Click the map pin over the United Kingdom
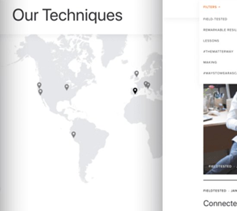 tap(136, 74)
